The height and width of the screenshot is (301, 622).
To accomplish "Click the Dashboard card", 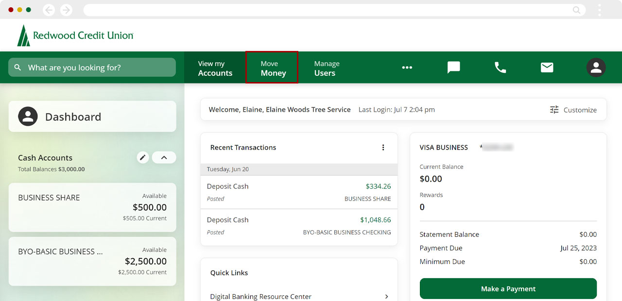I will tap(92, 117).
